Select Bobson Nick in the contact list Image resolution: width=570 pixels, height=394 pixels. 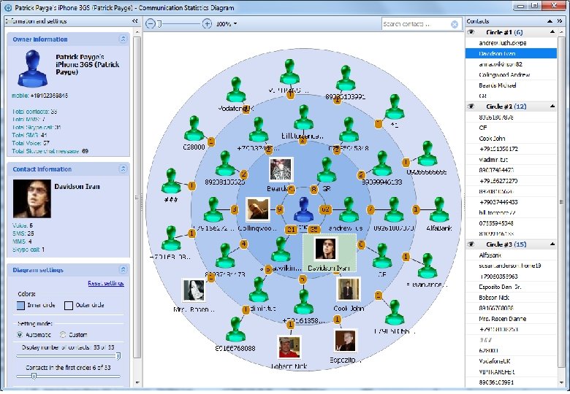(x=511, y=298)
